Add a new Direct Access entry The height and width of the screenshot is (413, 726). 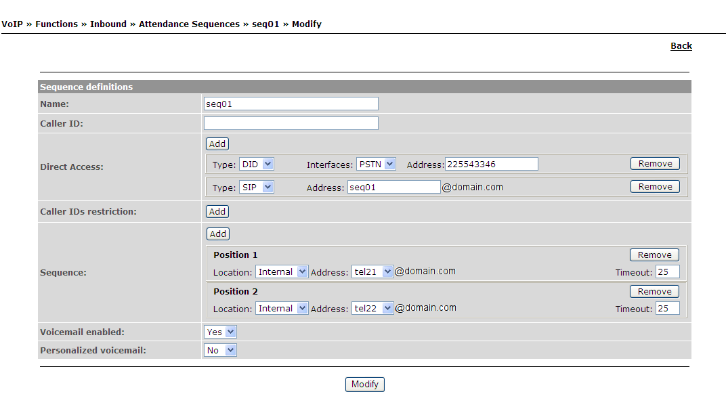pos(217,144)
